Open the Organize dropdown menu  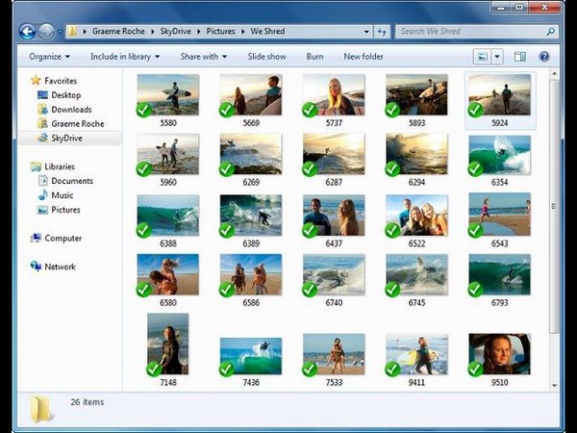50,57
